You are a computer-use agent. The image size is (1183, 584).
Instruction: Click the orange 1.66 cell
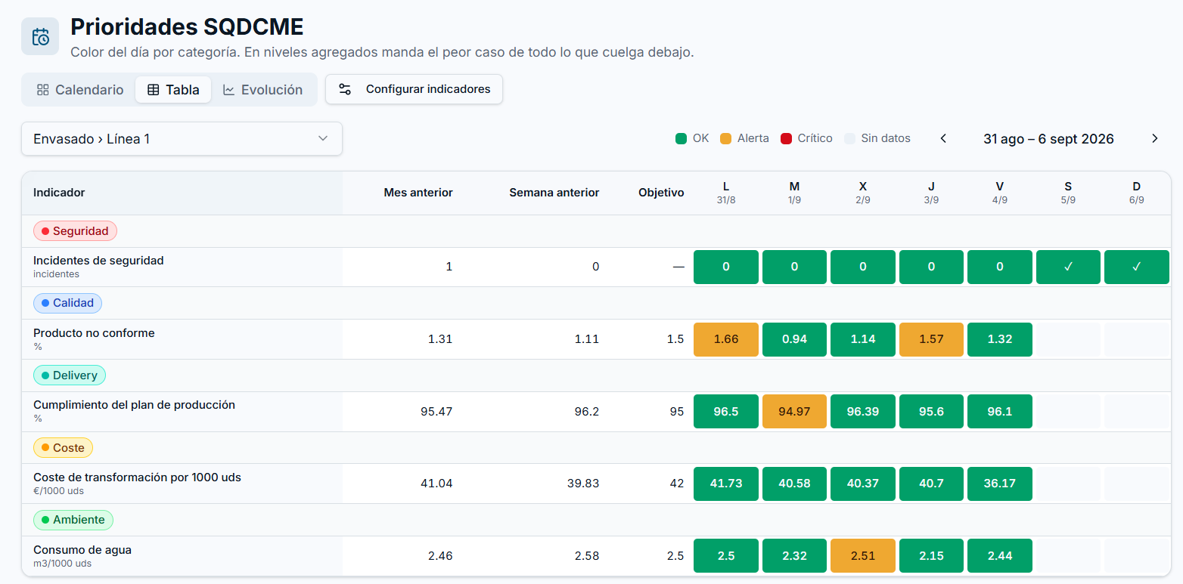pos(726,339)
